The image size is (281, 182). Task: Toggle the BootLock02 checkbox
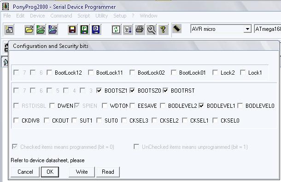click(132, 72)
